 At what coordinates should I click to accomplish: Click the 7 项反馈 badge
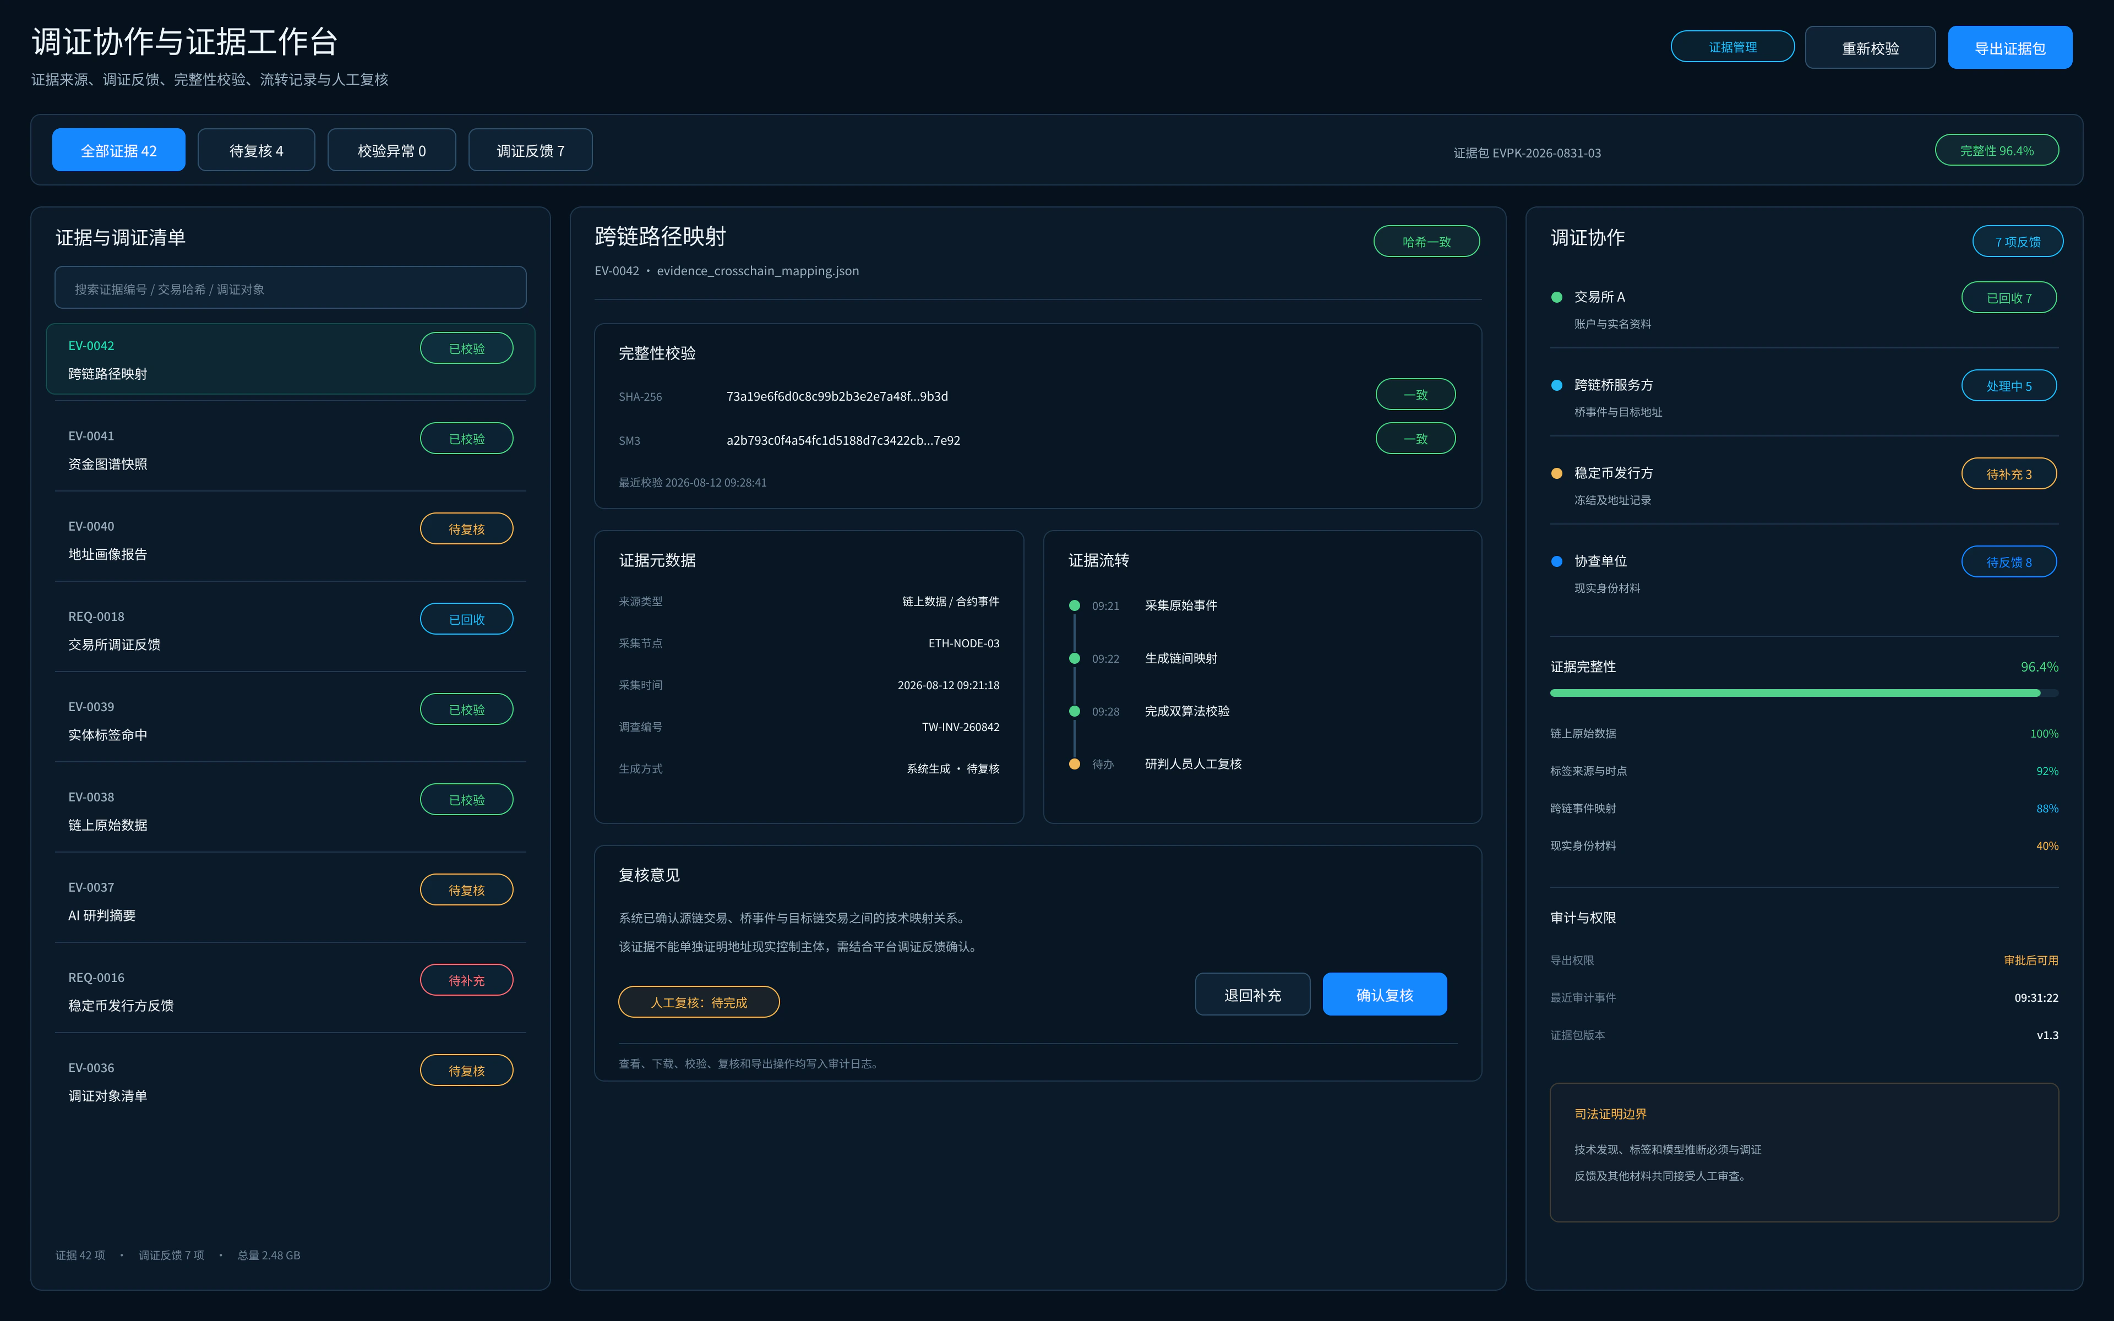point(2017,242)
